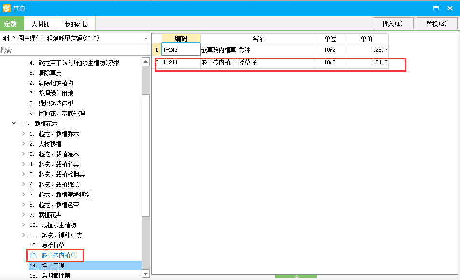Viewport: 460px width, 280px height.
Task: Click the 查询 app logo icon
Action: coord(6,8)
